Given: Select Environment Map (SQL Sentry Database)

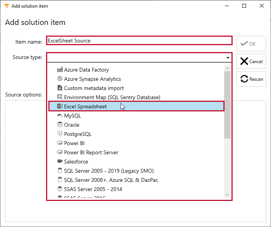Looking at the screenshot, I should click(x=136, y=97).
